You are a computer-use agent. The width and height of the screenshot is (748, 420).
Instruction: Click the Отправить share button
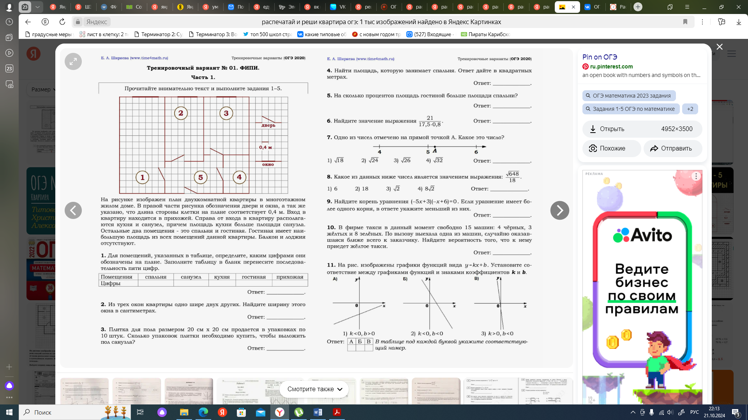click(673, 149)
